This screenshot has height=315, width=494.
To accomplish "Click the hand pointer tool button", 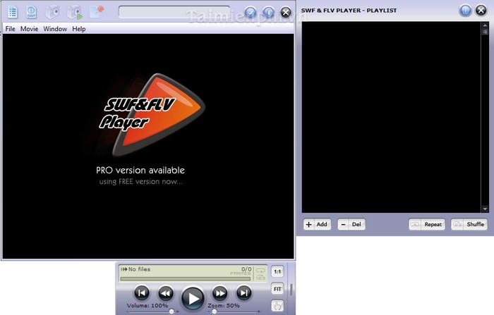I will tap(277, 306).
